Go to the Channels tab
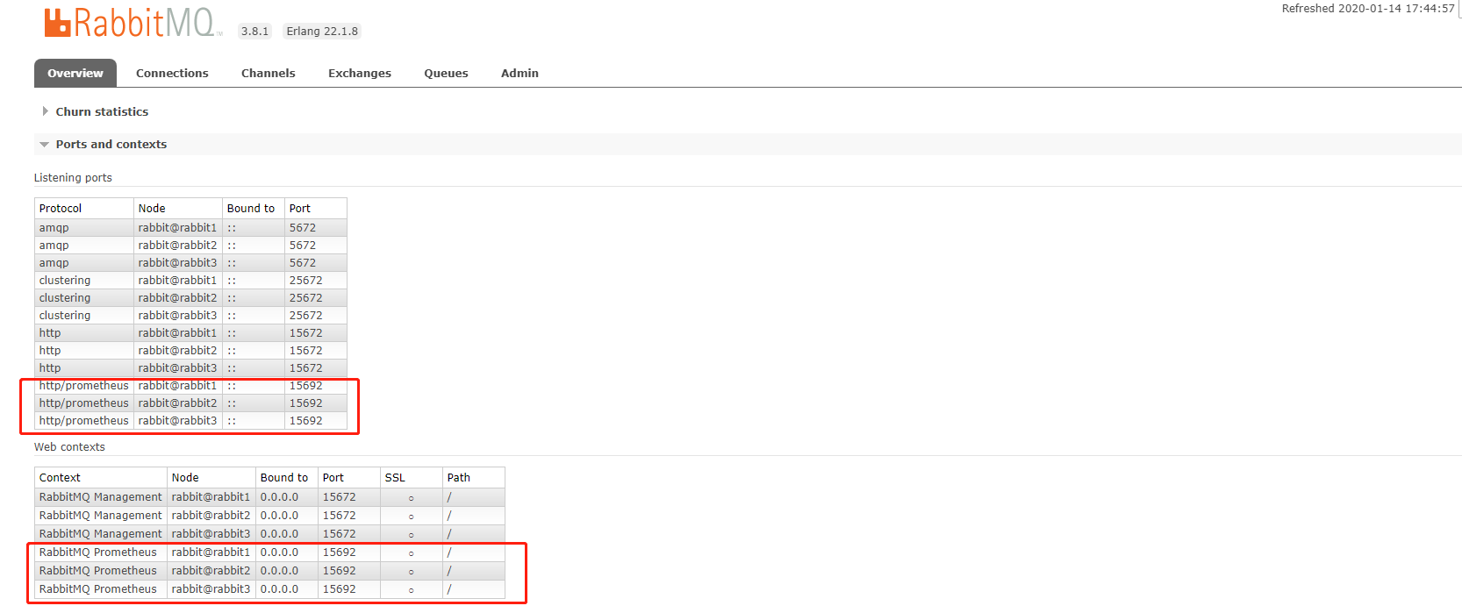This screenshot has height=613, width=1462. click(269, 73)
